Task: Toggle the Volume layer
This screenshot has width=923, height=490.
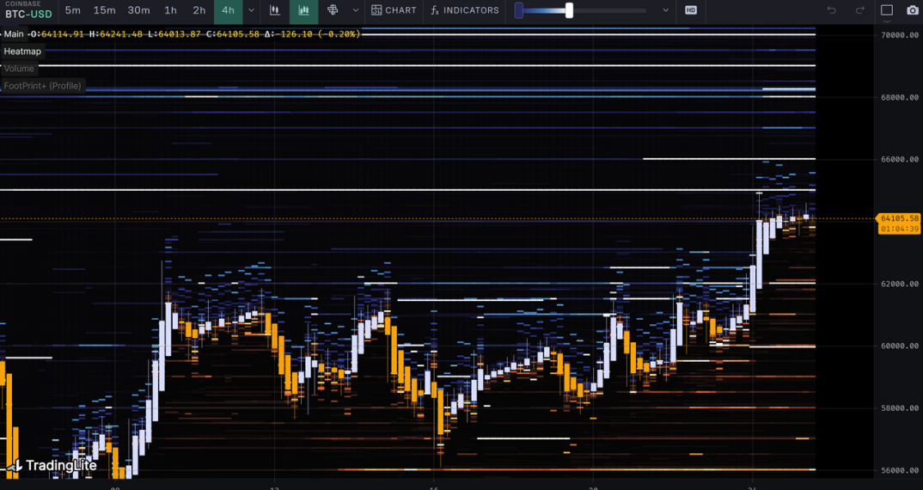Action: click(x=19, y=69)
